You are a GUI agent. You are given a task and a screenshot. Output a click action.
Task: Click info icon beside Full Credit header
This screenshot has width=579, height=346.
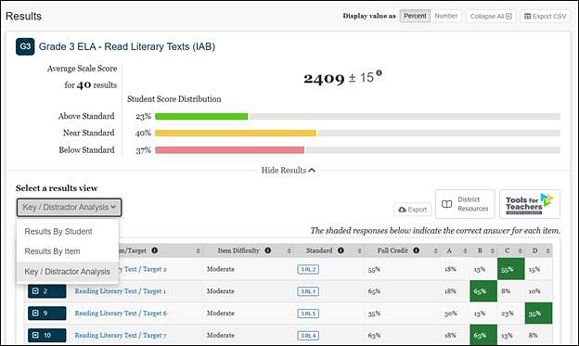(x=416, y=250)
